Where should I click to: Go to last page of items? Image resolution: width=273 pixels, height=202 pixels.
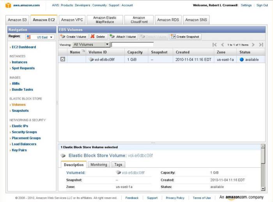(261, 45)
